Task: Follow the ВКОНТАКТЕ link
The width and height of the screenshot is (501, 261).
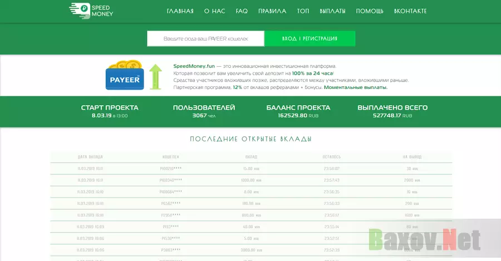Action: 410,11
